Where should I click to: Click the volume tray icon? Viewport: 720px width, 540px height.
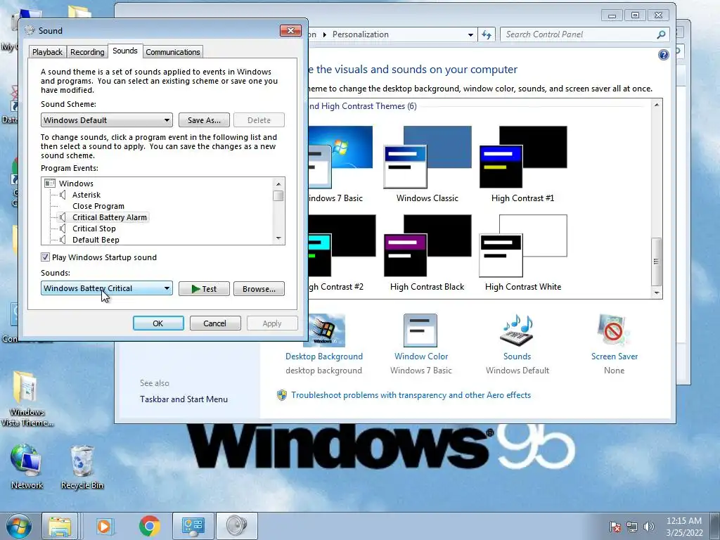coord(649,527)
